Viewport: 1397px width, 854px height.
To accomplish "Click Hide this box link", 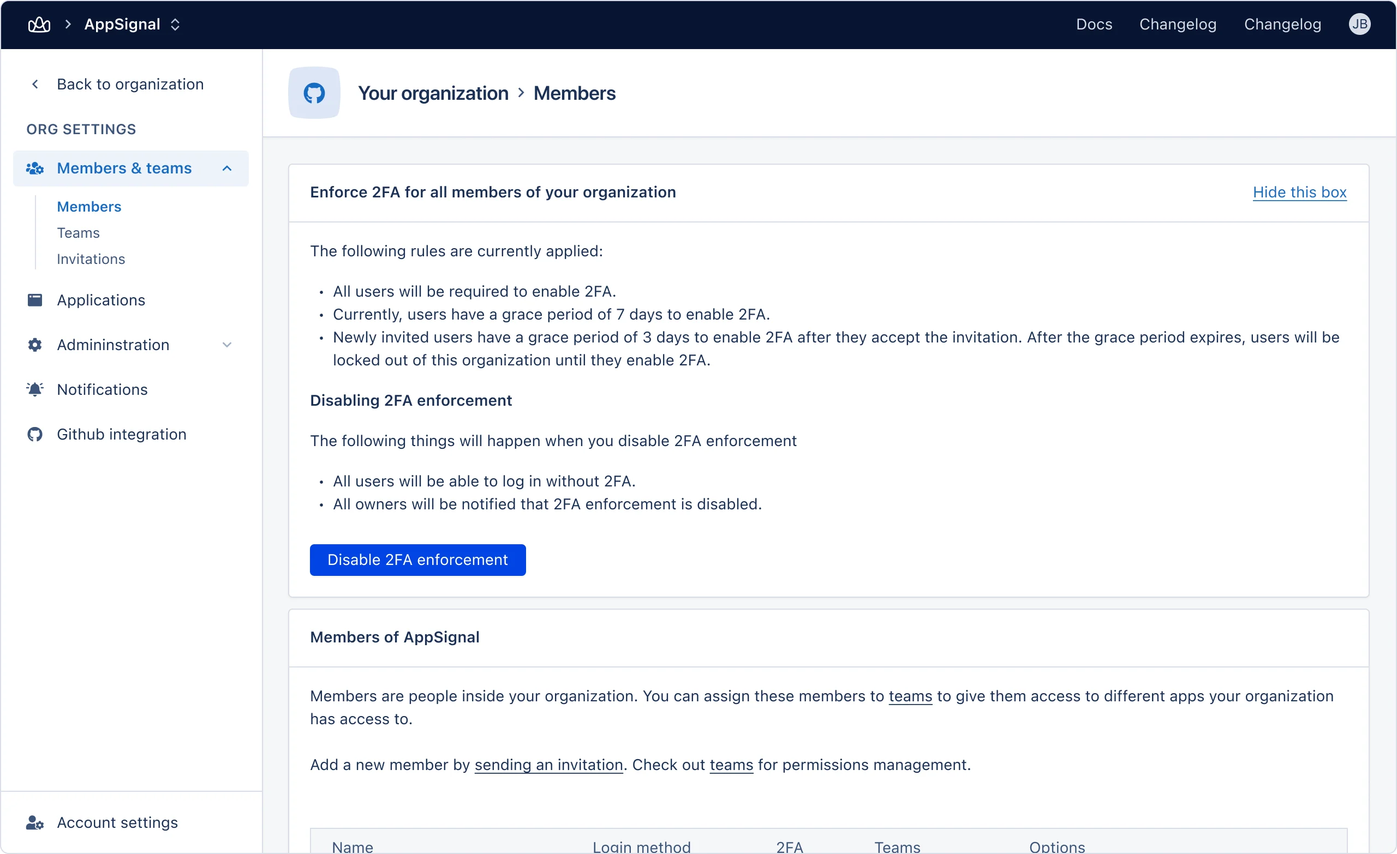I will tap(1299, 192).
